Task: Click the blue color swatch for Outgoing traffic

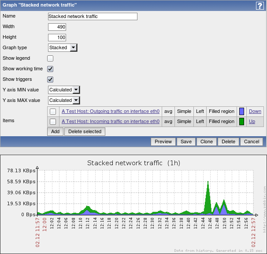Action: pyautogui.click(x=241, y=112)
